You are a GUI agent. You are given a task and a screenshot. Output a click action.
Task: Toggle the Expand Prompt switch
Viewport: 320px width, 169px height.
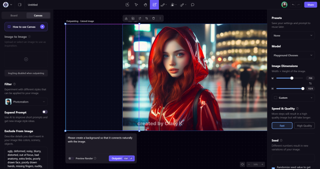[x=45, y=112]
